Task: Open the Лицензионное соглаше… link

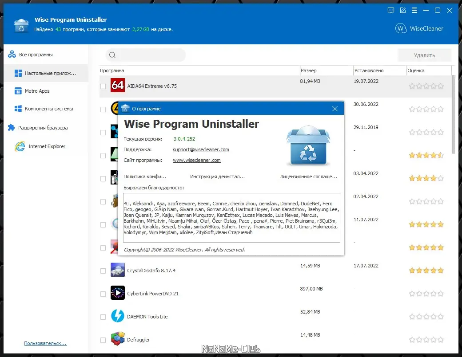Action: [309, 177]
